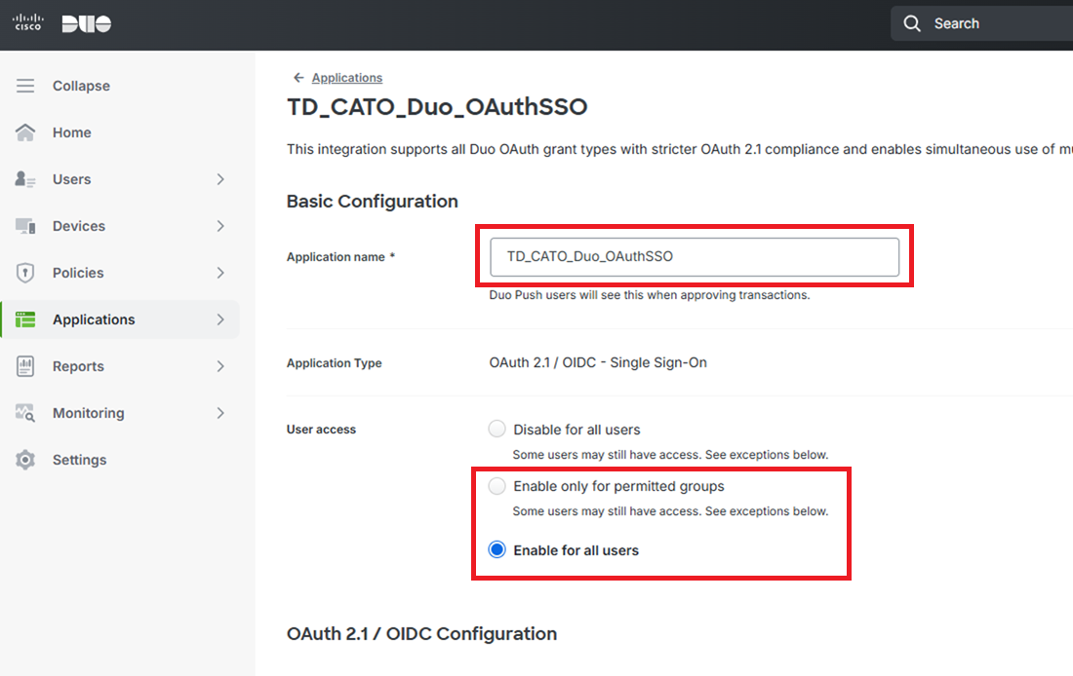Screen dimensions: 1073x676
Task: Click OAuth 2.1 / OIDC - Single Sign-On text
Action: tap(598, 362)
